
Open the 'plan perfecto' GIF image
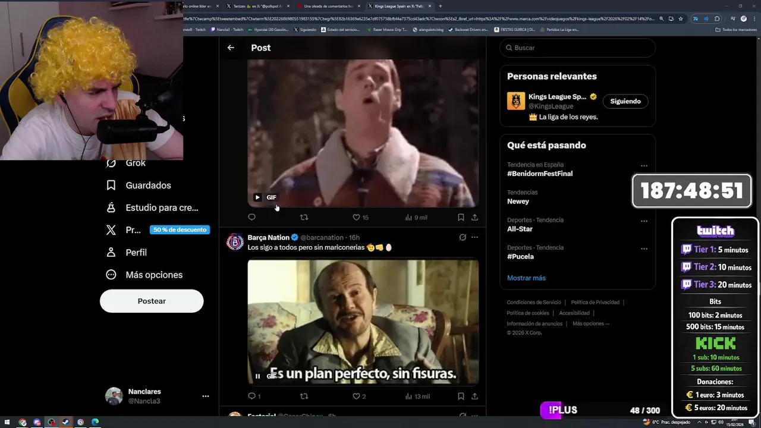pos(363,322)
